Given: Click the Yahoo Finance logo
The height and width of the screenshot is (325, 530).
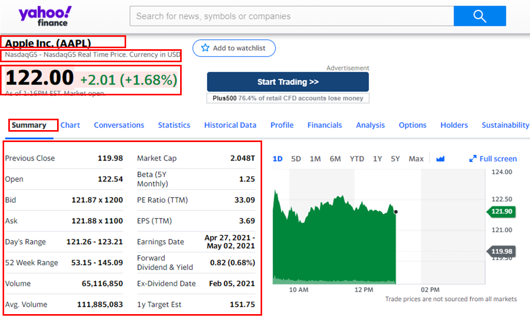Looking at the screenshot, I should [45, 16].
